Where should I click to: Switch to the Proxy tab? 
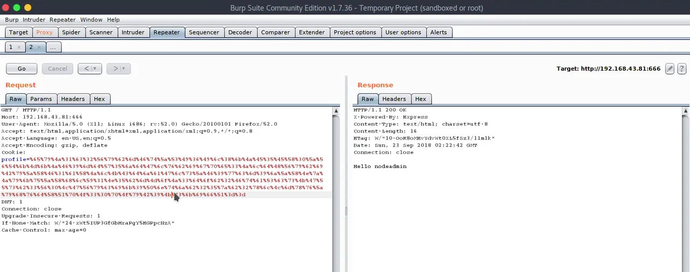click(44, 32)
